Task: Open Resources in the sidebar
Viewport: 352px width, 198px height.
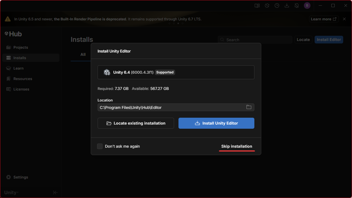Action: [31, 79]
